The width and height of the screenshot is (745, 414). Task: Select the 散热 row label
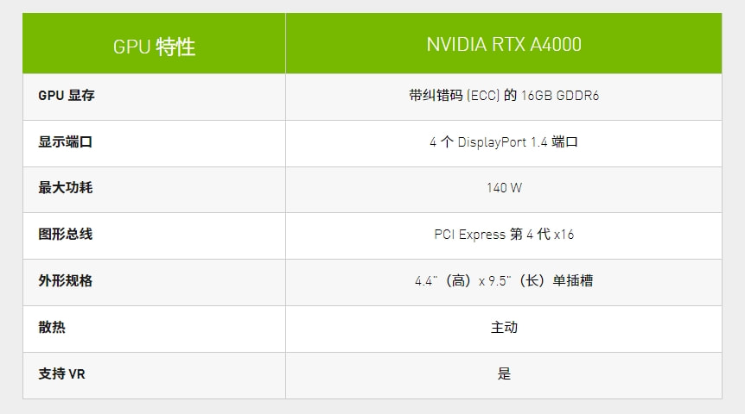coord(52,328)
